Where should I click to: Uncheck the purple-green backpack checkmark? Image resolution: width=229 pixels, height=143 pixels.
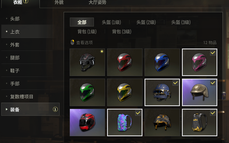click(x=138, y=113)
